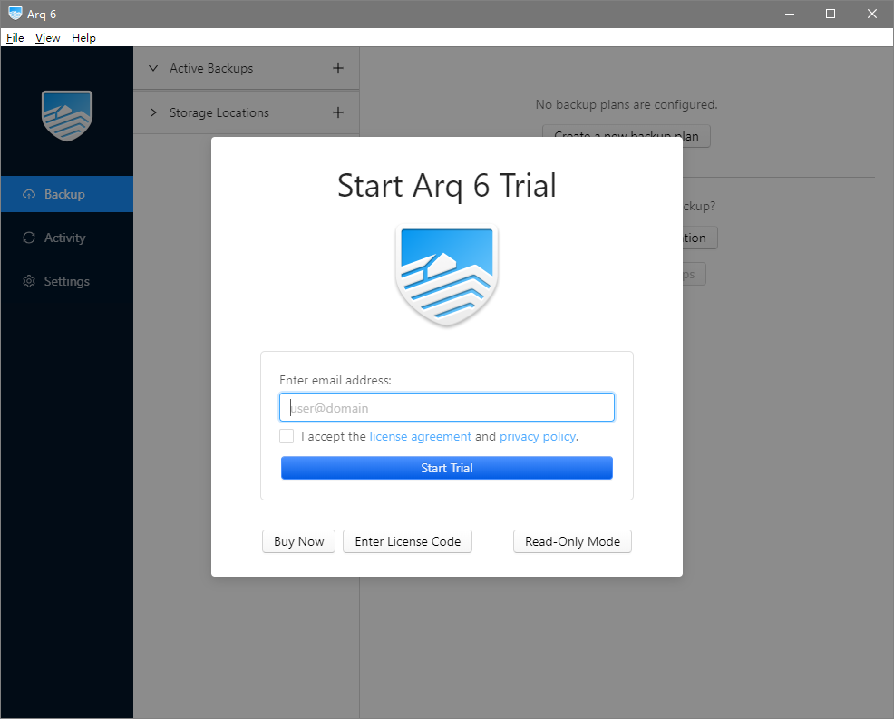Check the accept license agreement checkbox
Screen dimensions: 894x719
(x=287, y=436)
